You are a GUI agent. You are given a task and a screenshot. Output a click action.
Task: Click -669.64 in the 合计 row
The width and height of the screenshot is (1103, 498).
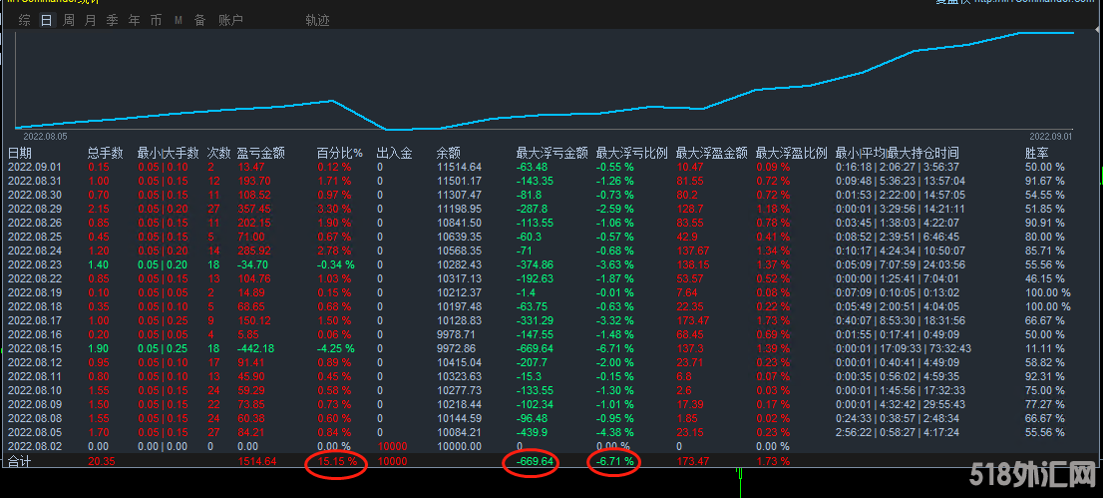(536, 461)
